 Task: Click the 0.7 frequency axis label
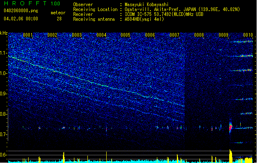tap(4, 134)
